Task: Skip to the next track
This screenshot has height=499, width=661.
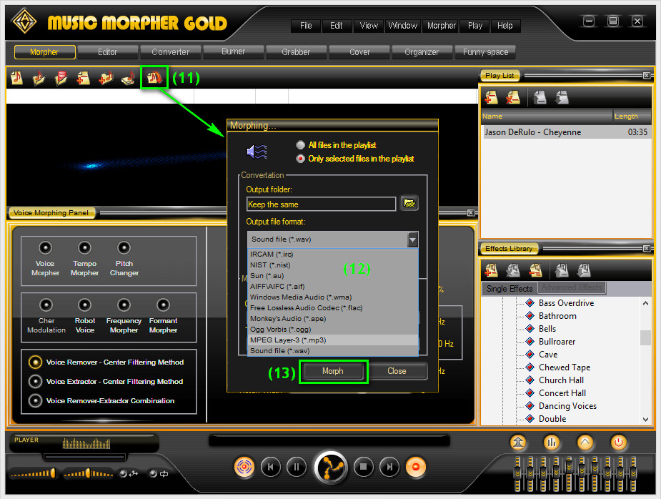Action: tap(389, 467)
